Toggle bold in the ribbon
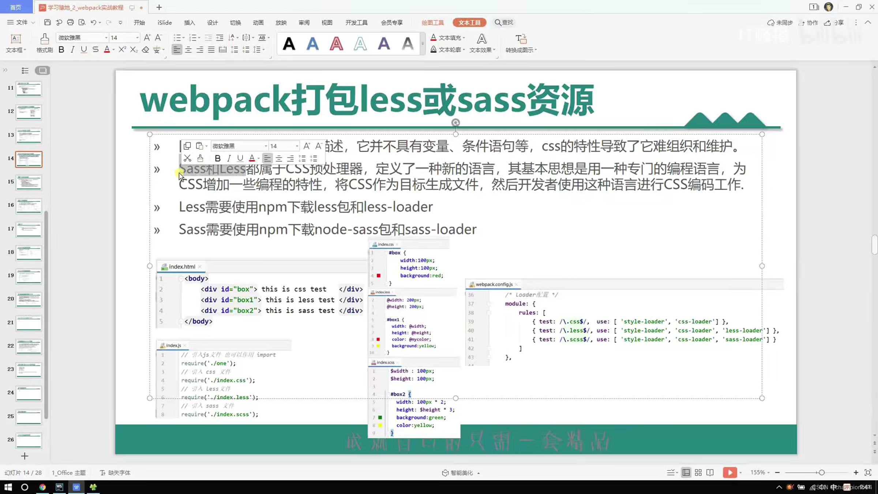 [61, 49]
